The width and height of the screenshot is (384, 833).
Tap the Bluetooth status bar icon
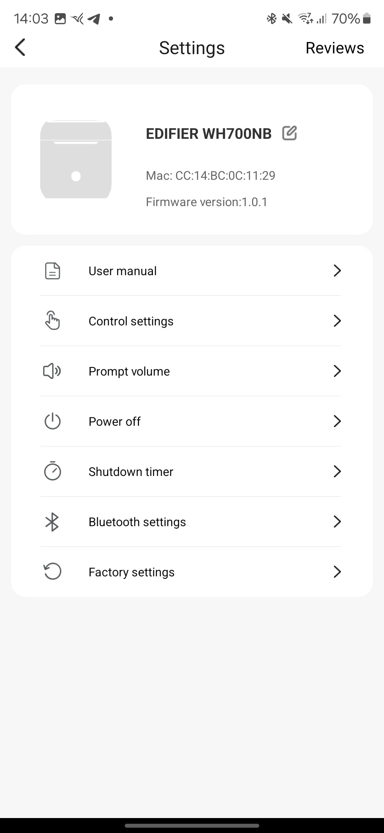pos(272,19)
